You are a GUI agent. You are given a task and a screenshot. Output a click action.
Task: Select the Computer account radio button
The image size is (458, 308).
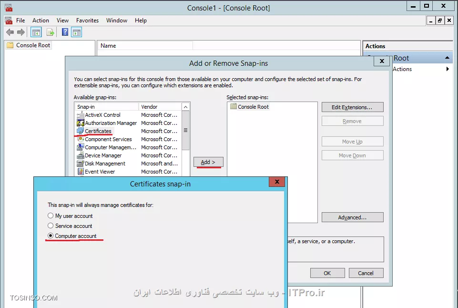click(x=51, y=236)
